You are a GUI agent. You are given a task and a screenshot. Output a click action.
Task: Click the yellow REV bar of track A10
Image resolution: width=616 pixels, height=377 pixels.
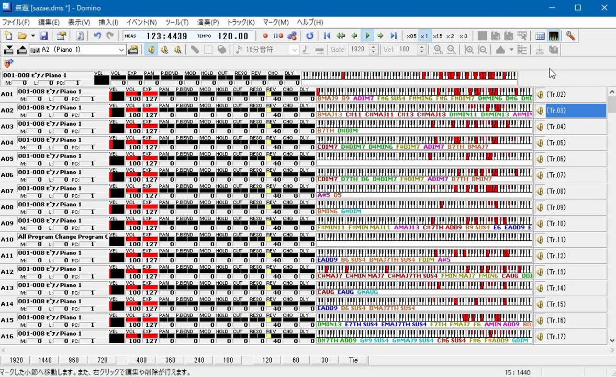(268, 239)
